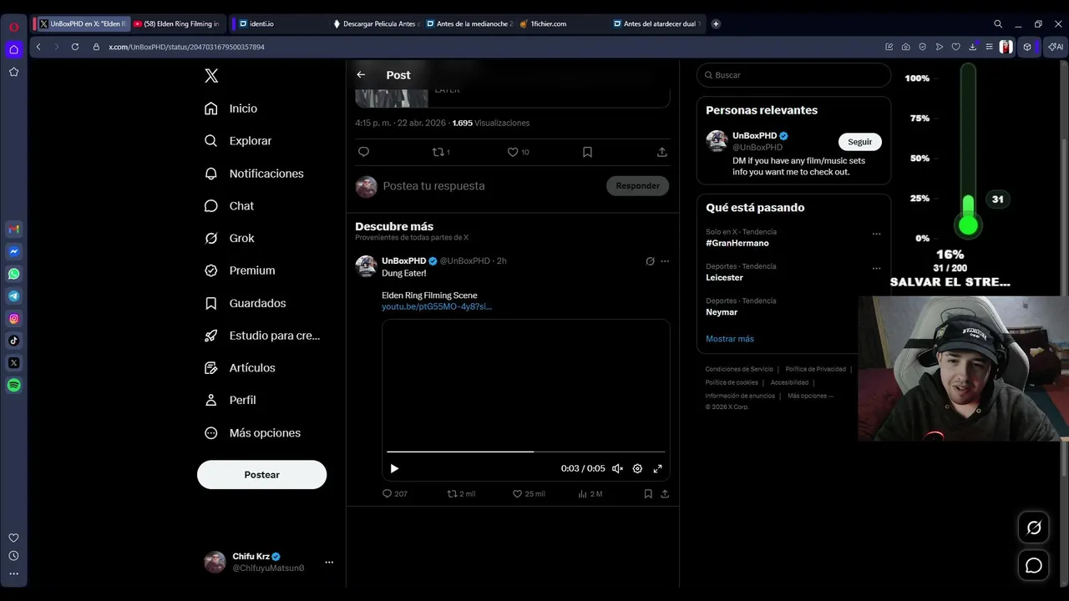Open Telegram in the Opera sidebar

tap(13, 296)
